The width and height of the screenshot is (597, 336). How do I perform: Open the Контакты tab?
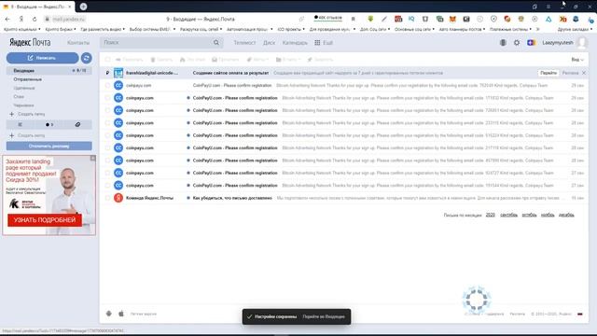pos(78,43)
